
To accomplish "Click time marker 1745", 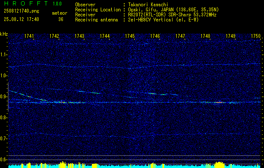I will pyautogui.click(x=130, y=36).
